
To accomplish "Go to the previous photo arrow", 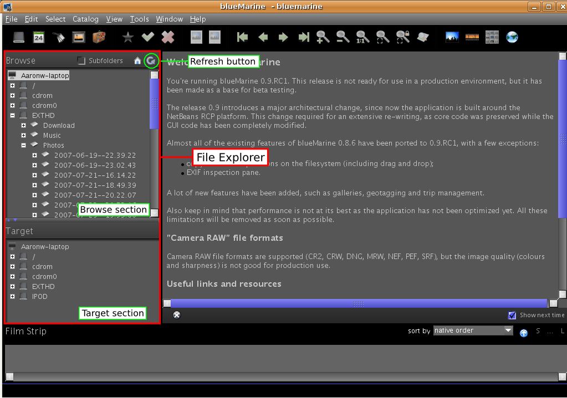I will (x=263, y=37).
